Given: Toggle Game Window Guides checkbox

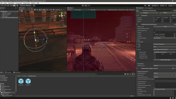Looking at the screenshot, I should [154, 29].
